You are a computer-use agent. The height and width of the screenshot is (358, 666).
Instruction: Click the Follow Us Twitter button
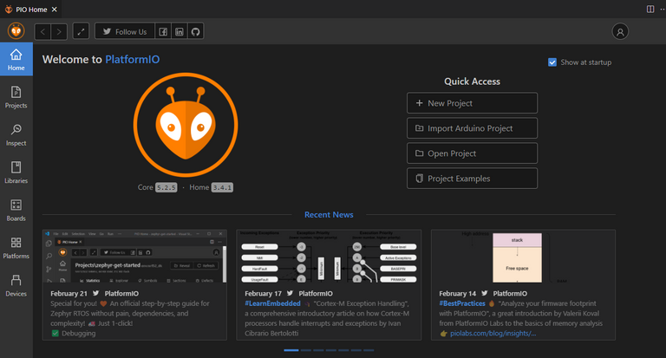point(125,31)
